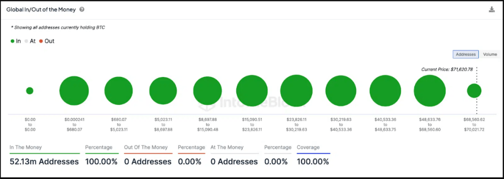Image resolution: width=504 pixels, height=179 pixels.
Task: Click the bubble on the current price line
Action: click(x=474, y=91)
